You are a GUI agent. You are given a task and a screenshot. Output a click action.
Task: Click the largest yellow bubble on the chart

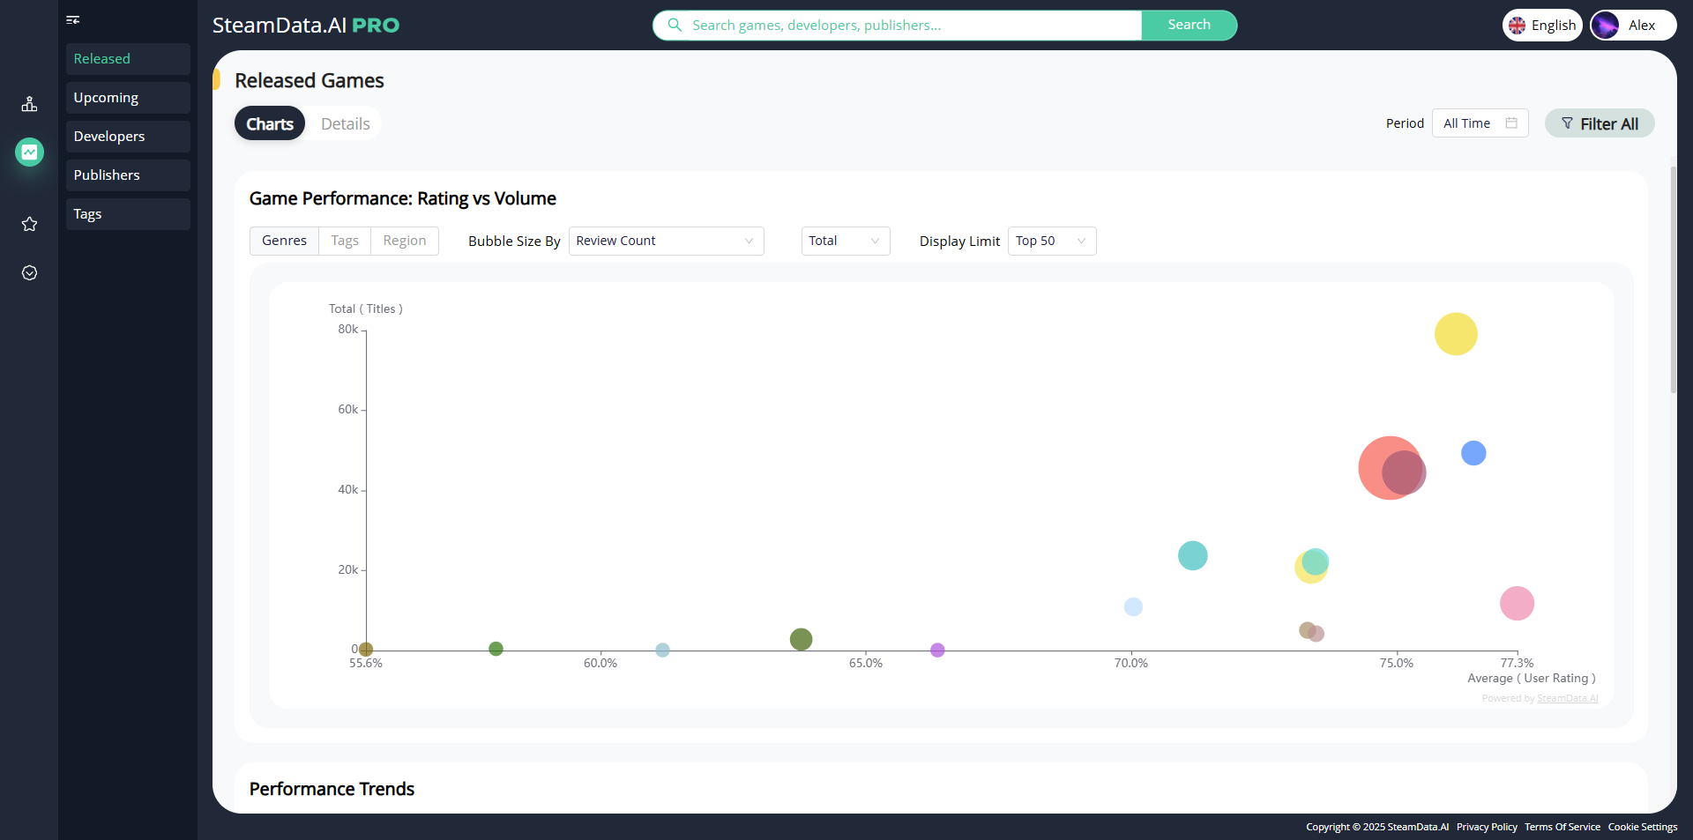tap(1455, 333)
